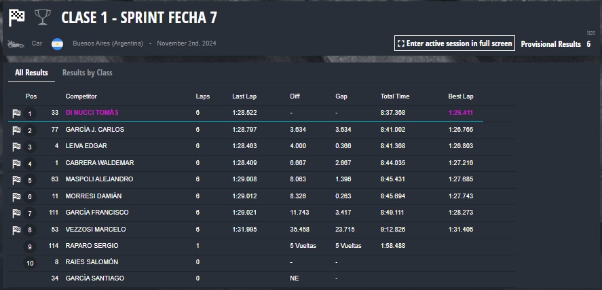Select the All Results tab
Screen dimensions: 602x290
pyautogui.click(x=31, y=73)
